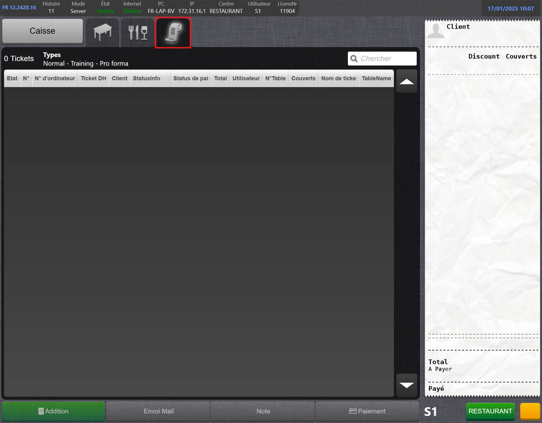Image resolution: width=542 pixels, height=423 pixels.
Task: Sort by the Total column header
Action: tap(220, 78)
